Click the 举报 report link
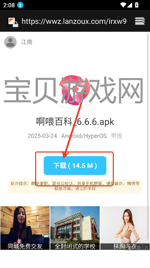 coord(117,136)
